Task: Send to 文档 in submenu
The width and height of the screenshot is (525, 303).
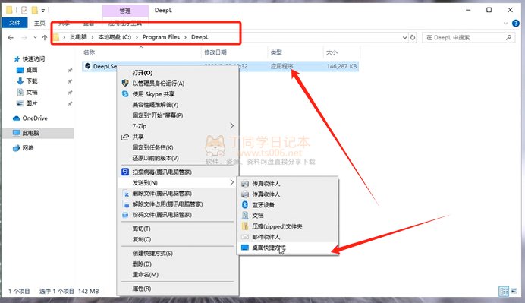Action: pos(288,216)
